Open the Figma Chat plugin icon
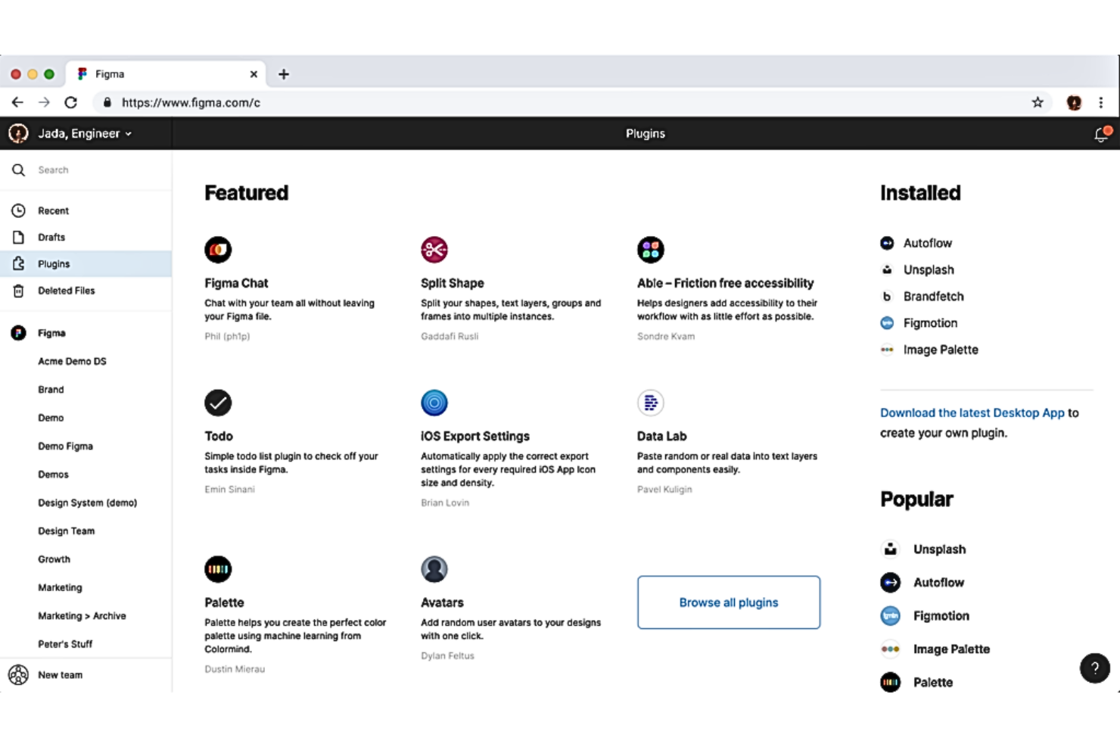The height and width of the screenshot is (747, 1120). tap(218, 250)
